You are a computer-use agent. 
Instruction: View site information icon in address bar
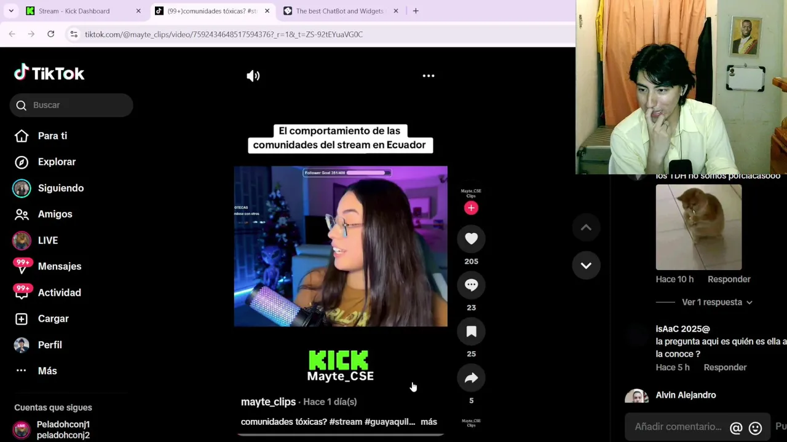click(x=74, y=34)
